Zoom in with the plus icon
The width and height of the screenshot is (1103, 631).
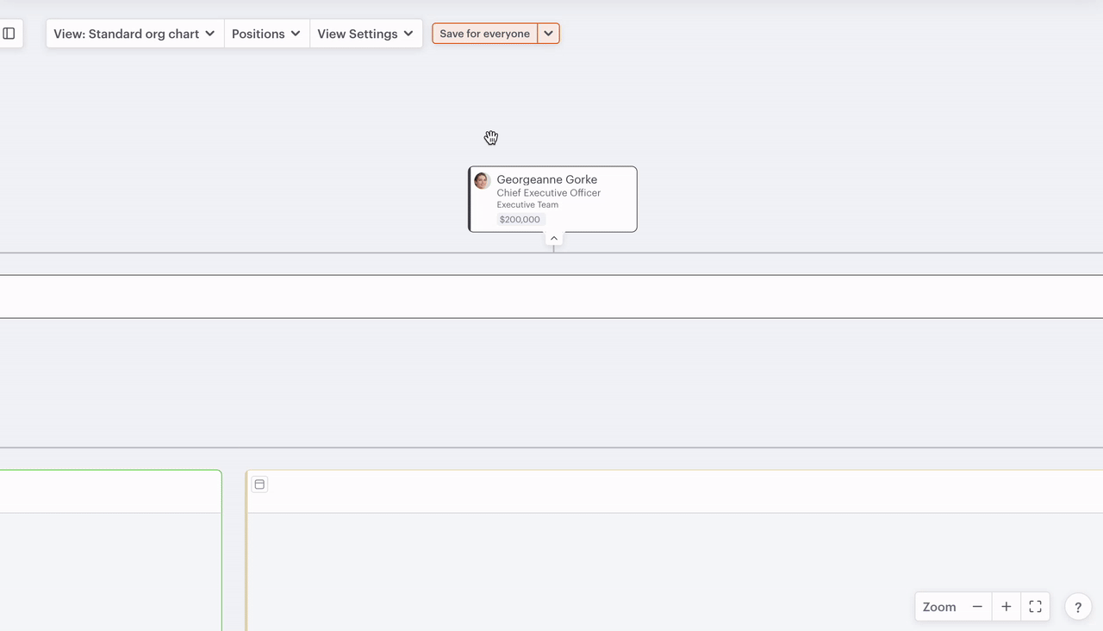click(1006, 607)
